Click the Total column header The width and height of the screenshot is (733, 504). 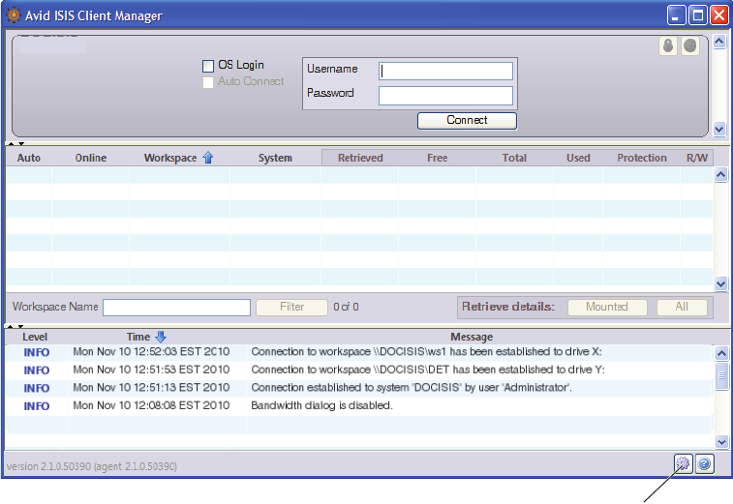click(x=514, y=158)
